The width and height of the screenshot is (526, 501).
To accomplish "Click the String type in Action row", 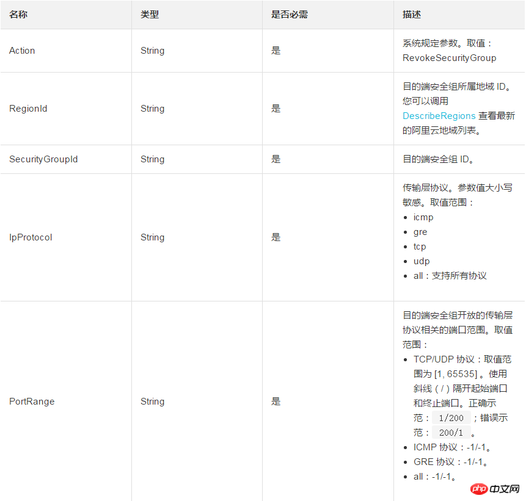I will (152, 51).
